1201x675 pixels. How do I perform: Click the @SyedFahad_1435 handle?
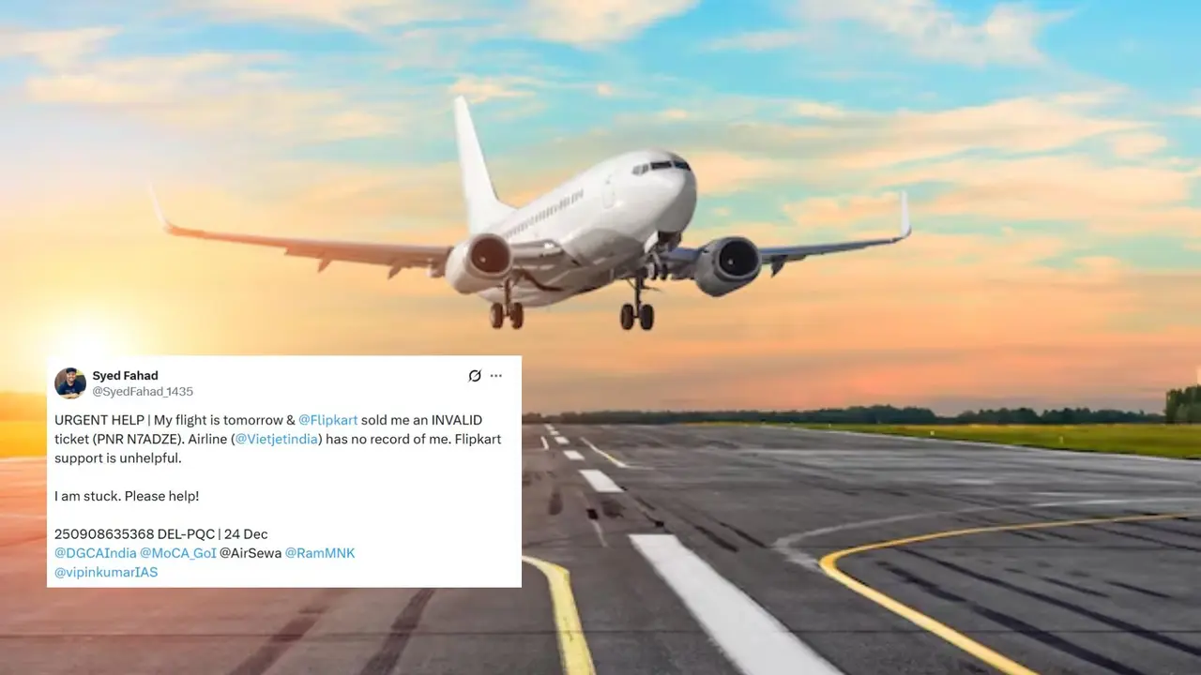tap(143, 391)
